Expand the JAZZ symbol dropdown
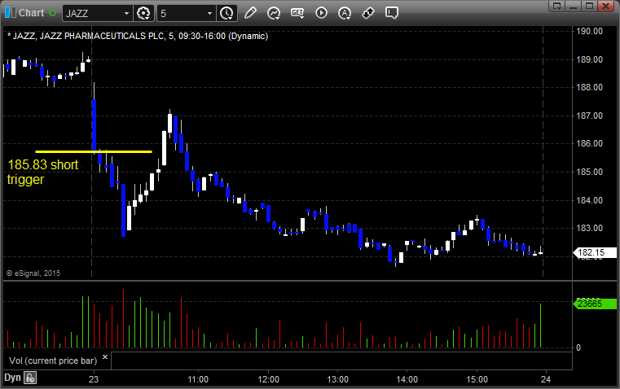Viewport: 620px width, 389px height. (125, 13)
